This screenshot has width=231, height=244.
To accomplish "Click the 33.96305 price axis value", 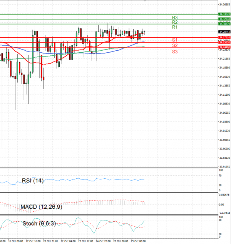I will (x=224, y=149).
